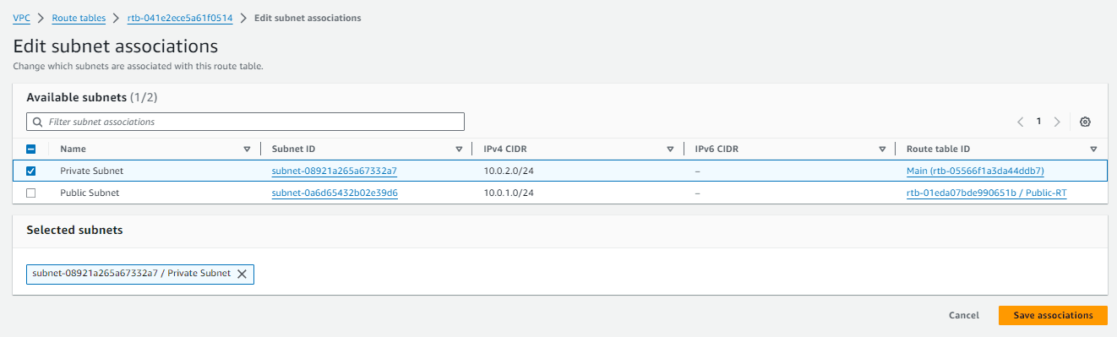Uncheck the Private Subnet checkbox
This screenshot has height=337, width=1117.
[x=31, y=171]
